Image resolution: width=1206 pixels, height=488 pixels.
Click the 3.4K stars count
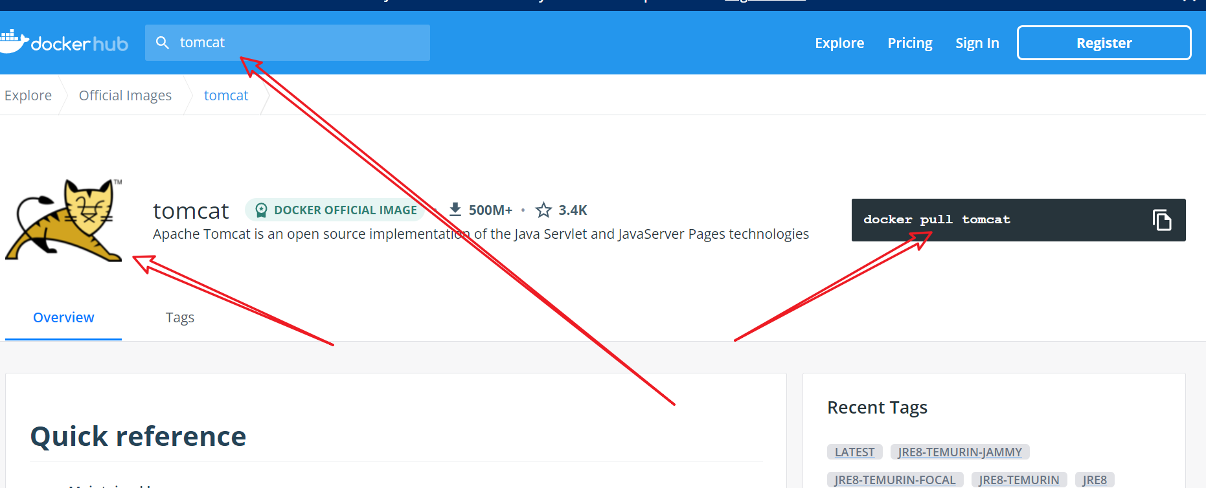(x=573, y=210)
